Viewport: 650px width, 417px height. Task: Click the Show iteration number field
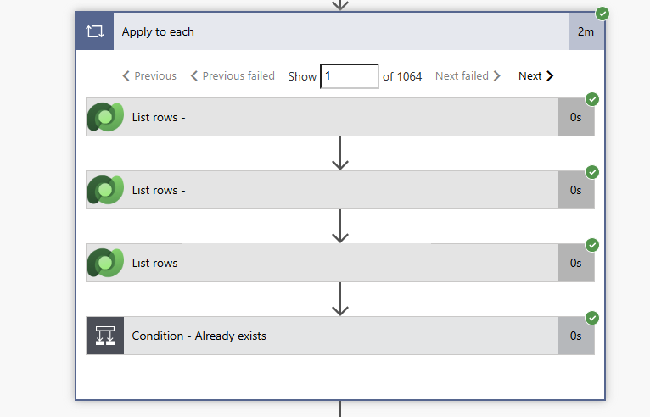pos(350,76)
